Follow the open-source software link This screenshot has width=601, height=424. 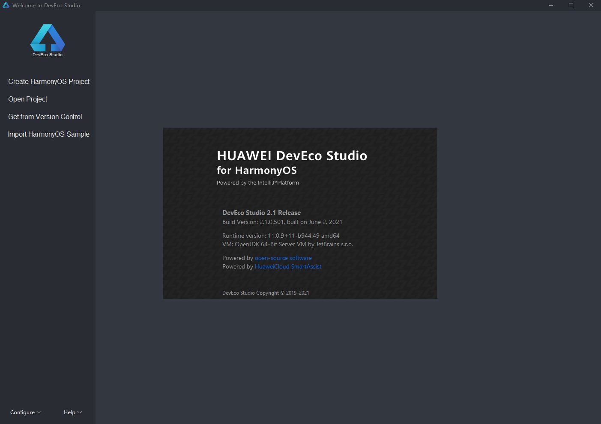coord(283,258)
